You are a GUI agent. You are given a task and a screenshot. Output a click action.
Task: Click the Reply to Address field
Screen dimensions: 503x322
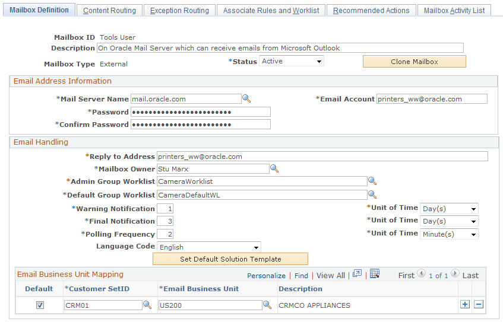322,157
